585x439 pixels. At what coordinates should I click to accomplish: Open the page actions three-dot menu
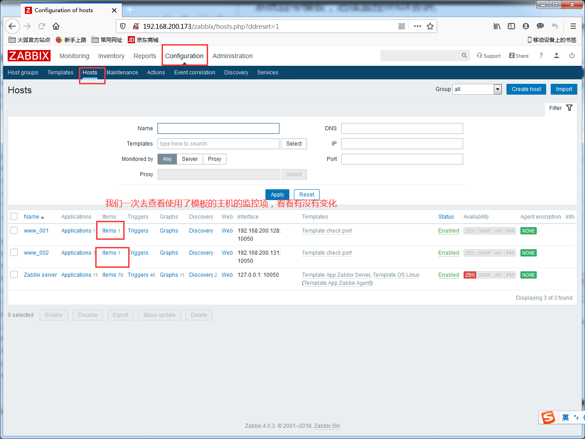418,26
